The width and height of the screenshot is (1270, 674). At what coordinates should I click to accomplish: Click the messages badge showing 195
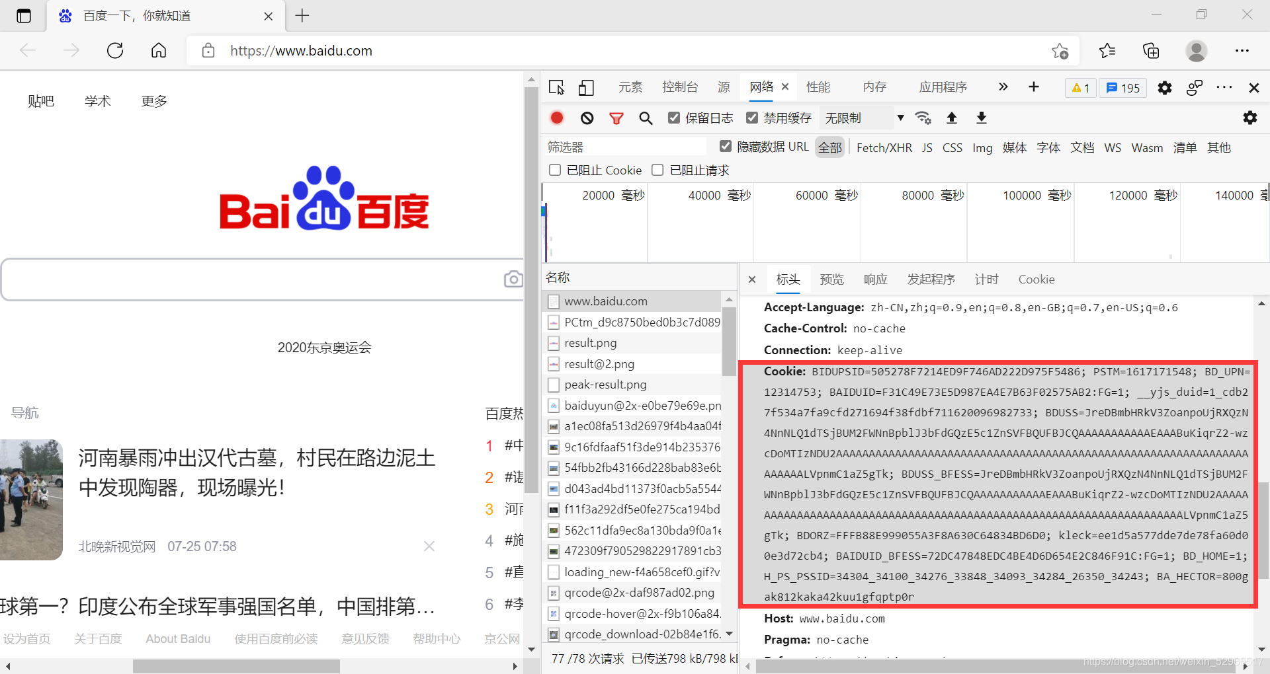(x=1123, y=88)
